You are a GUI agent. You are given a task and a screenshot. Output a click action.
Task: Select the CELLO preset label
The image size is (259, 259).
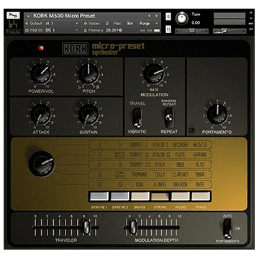(160, 175)
